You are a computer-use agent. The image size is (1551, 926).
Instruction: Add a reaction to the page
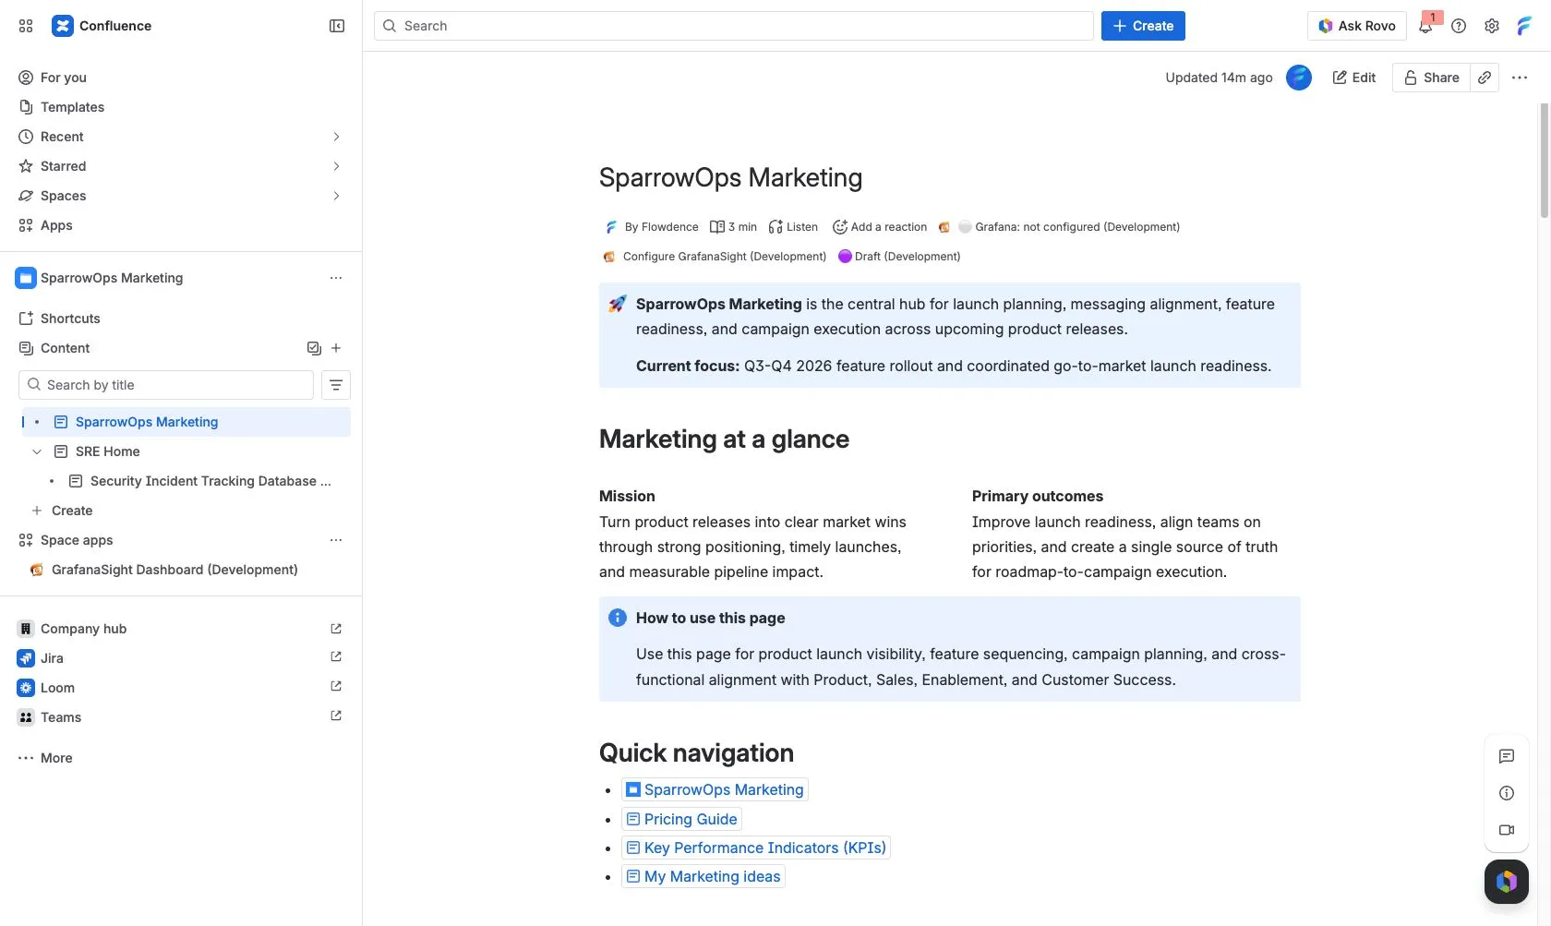point(880,227)
